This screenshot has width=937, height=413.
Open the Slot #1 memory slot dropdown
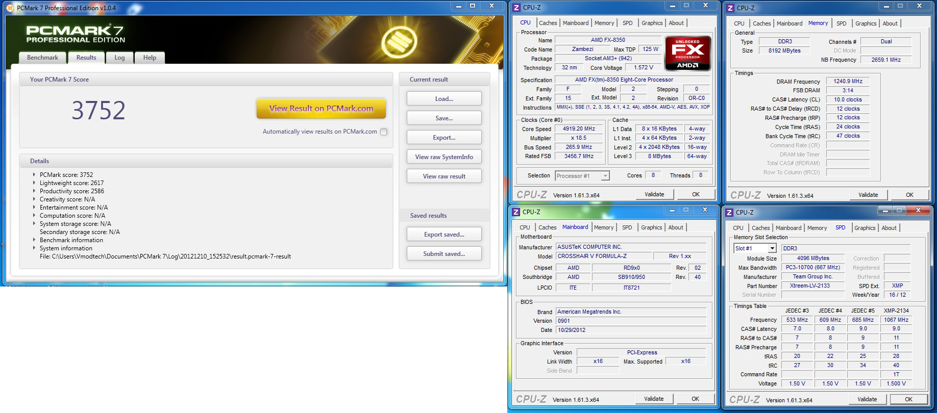coord(772,248)
